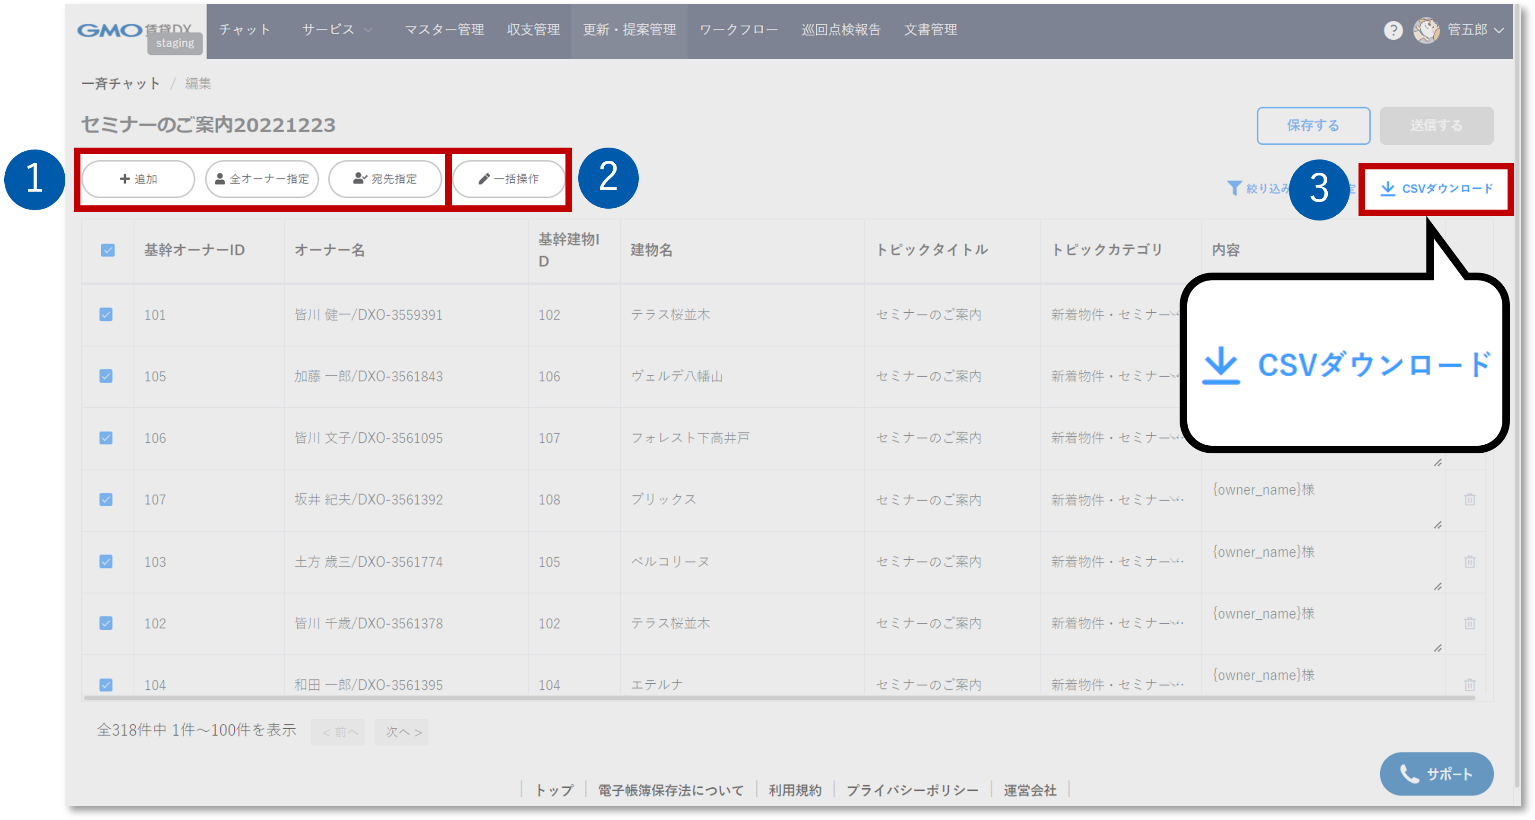Open the 一括操作 bulk actions menu

tap(508, 179)
